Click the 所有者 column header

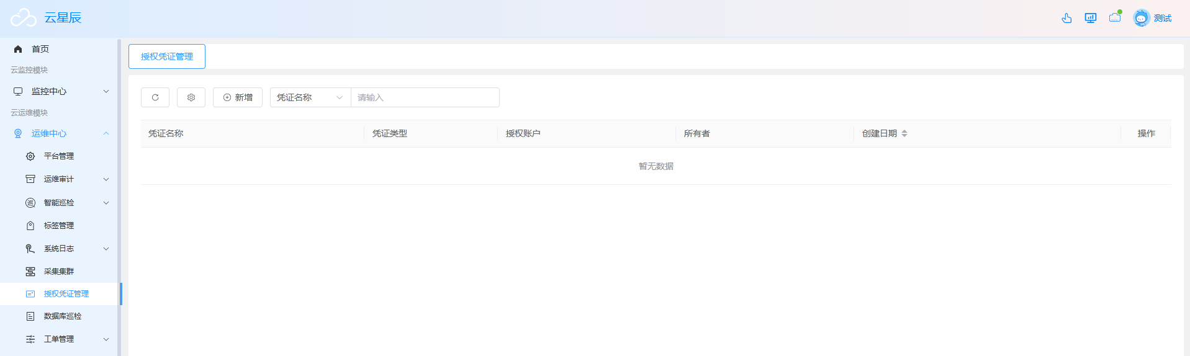[x=697, y=133]
